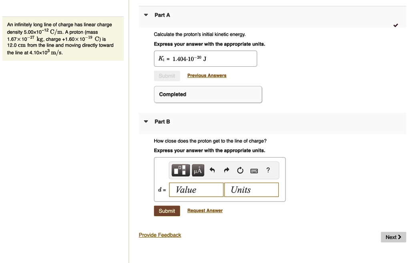Show keyboard shortcuts via the keyboard icon

click(x=254, y=171)
